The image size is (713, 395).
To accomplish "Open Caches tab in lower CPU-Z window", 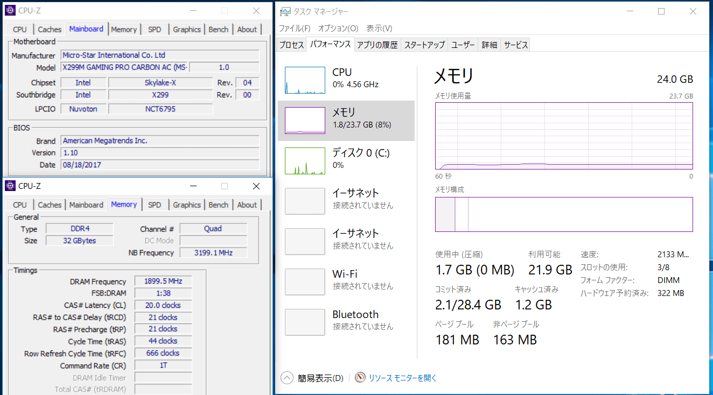I will coord(50,205).
